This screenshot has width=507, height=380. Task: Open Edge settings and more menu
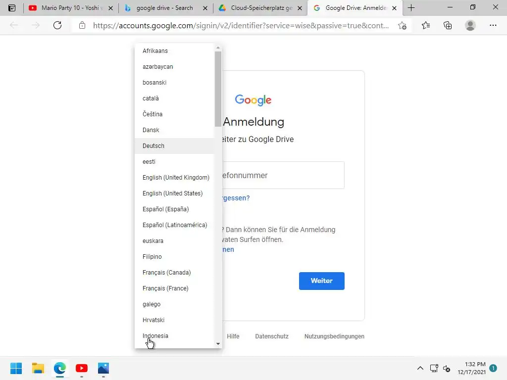tap(493, 26)
